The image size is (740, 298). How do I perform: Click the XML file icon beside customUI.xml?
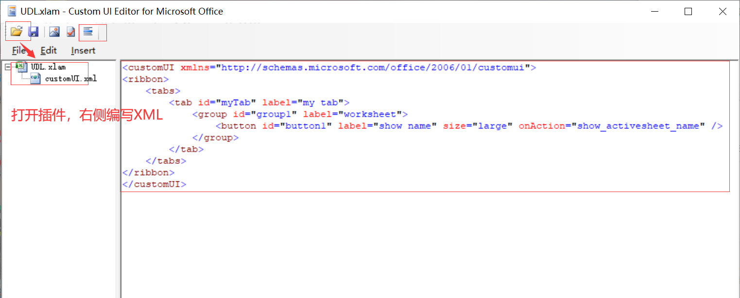tap(35, 78)
